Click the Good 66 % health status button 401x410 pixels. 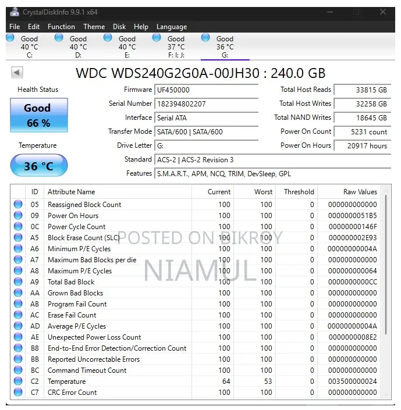coord(39,115)
